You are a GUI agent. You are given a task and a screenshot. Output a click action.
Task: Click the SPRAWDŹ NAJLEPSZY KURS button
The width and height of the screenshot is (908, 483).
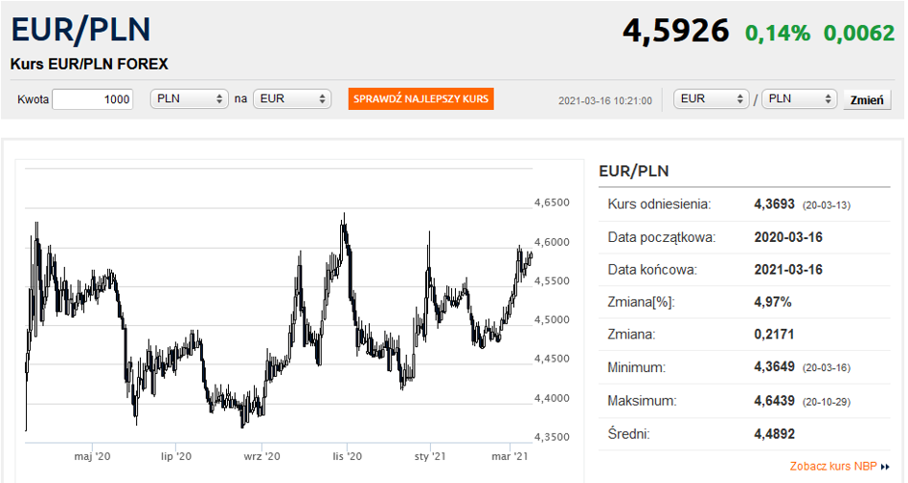click(x=421, y=99)
